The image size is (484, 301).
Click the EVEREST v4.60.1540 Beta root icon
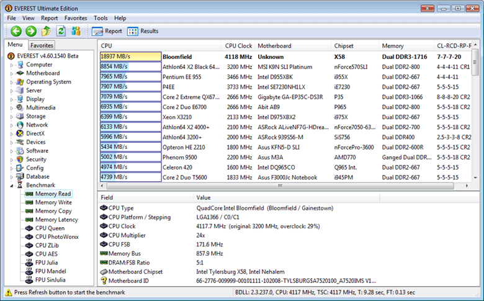click(x=11, y=56)
